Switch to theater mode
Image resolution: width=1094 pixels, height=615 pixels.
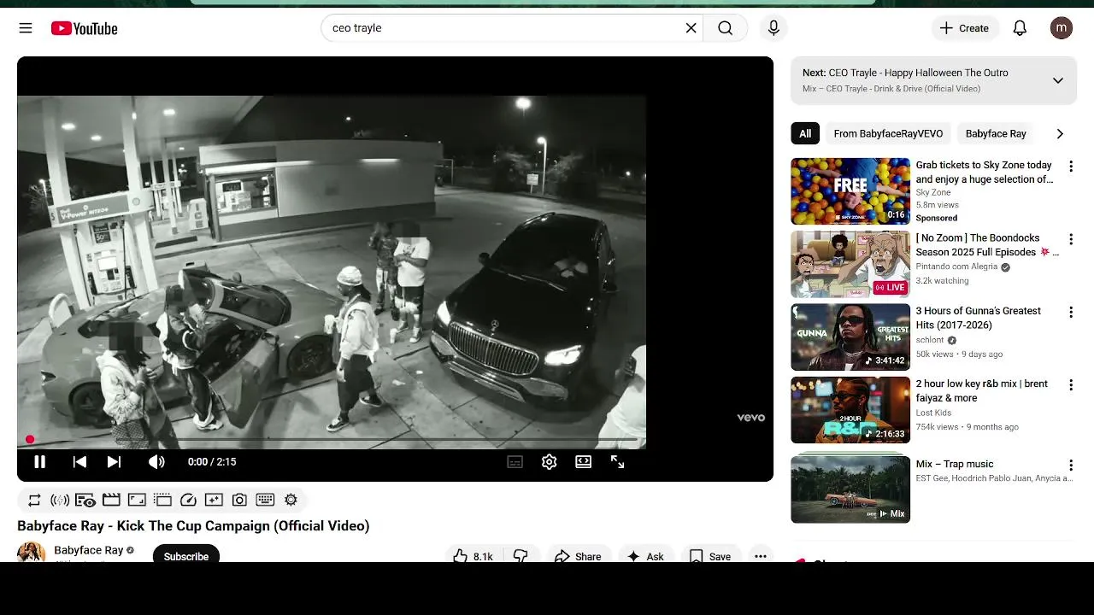[583, 461]
